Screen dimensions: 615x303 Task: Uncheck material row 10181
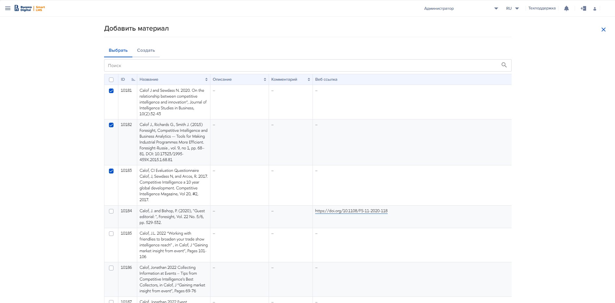pyautogui.click(x=111, y=91)
